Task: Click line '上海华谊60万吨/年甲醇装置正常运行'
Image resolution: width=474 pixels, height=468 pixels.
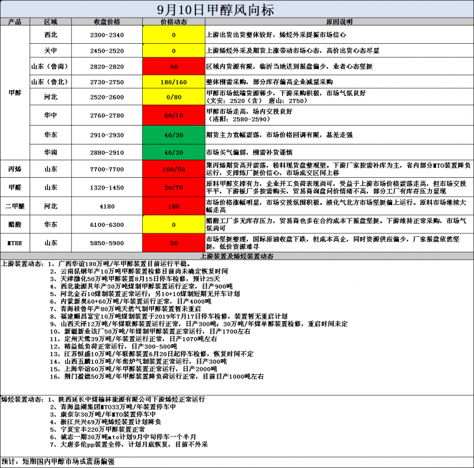Action: [x=120, y=369]
